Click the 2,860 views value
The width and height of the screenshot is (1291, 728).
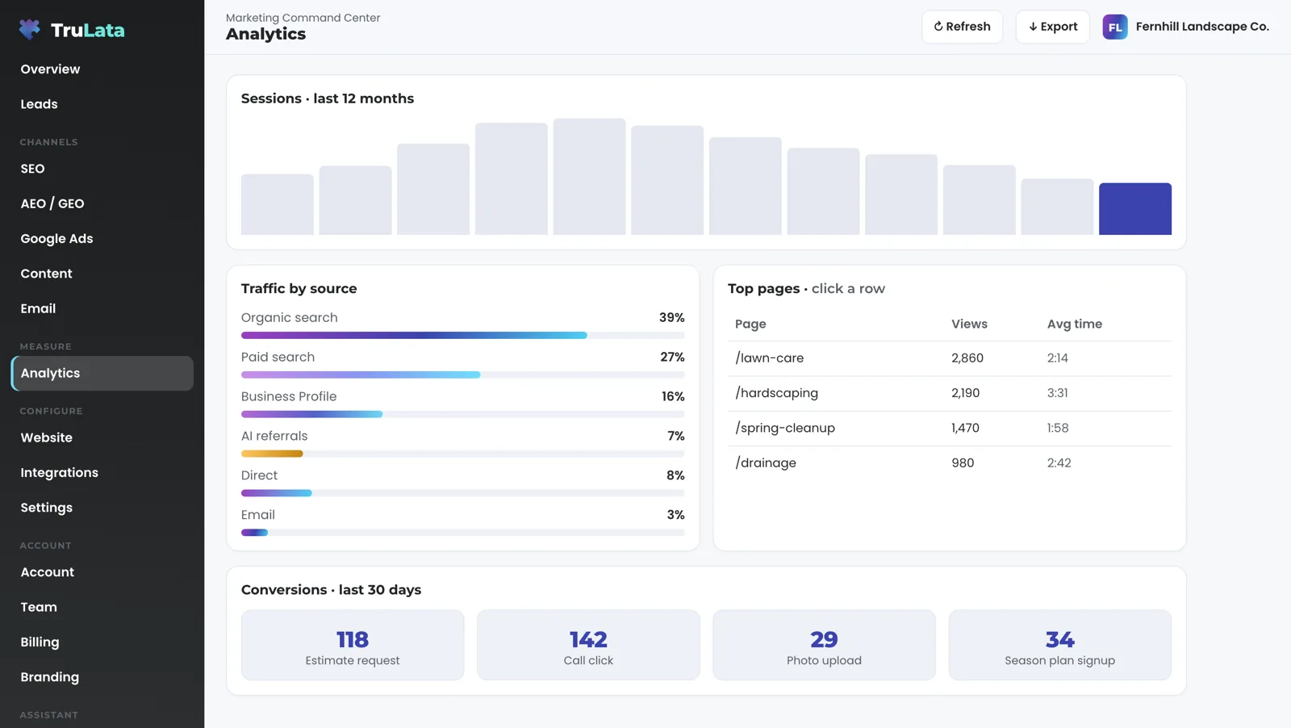click(x=967, y=358)
